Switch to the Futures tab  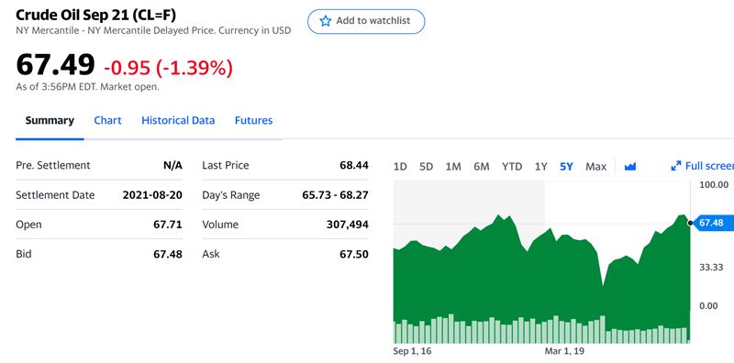pyautogui.click(x=253, y=120)
